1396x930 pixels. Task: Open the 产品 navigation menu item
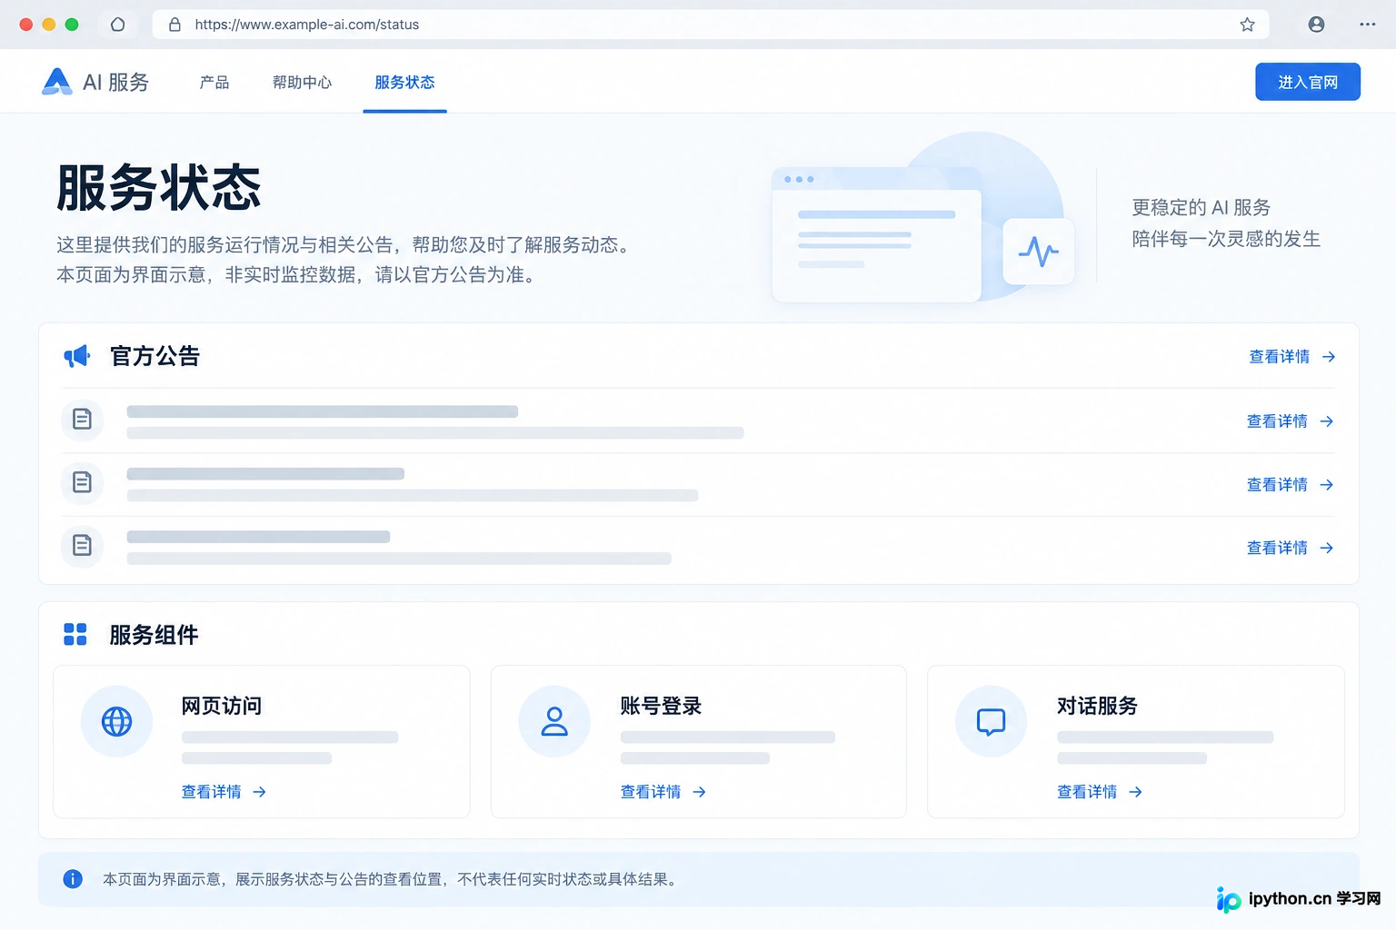point(214,82)
